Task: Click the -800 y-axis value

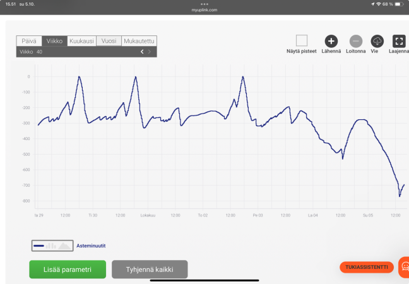Action: pos(26,201)
